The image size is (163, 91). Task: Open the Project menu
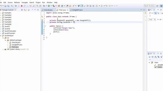pos(38,2)
